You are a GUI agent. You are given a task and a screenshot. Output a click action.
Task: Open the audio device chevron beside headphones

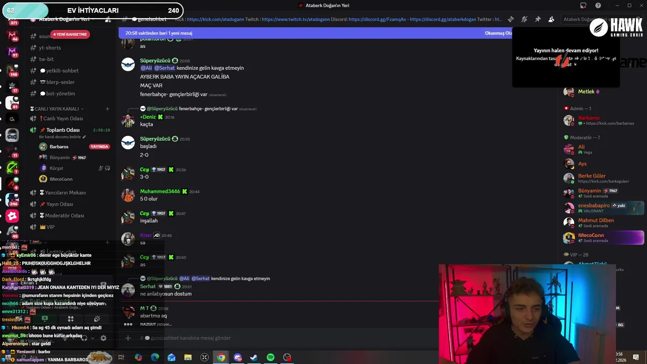click(x=93, y=338)
